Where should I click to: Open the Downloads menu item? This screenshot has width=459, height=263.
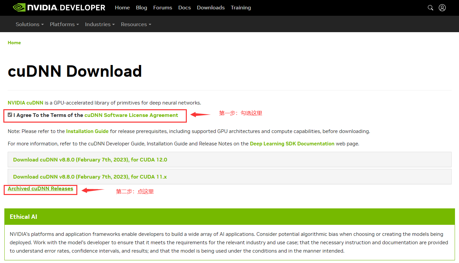(211, 8)
